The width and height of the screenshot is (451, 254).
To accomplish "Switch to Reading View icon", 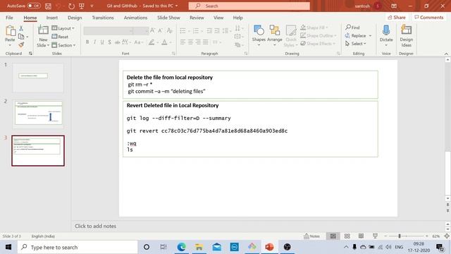I will point(361,236).
